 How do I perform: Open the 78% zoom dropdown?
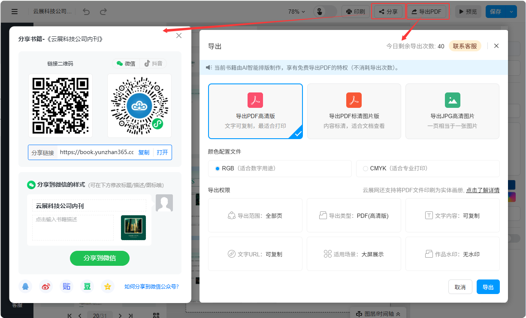296,12
